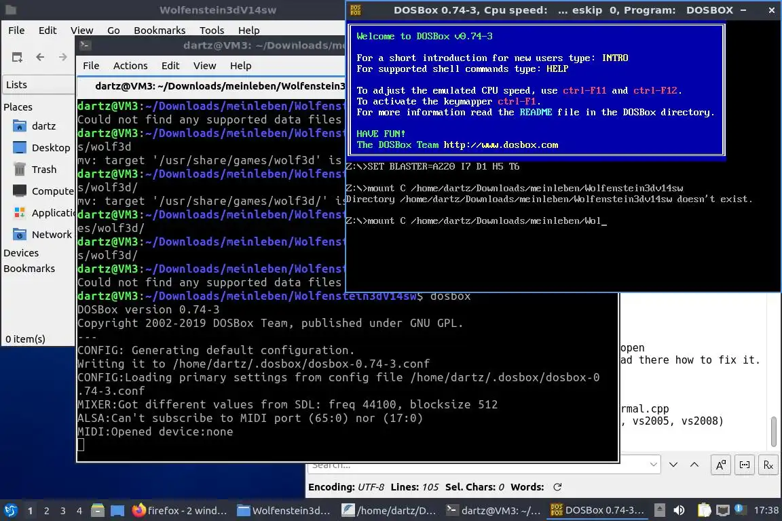782x521 pixels.
Task: Open the terminal's File menu
Action: 91,66
